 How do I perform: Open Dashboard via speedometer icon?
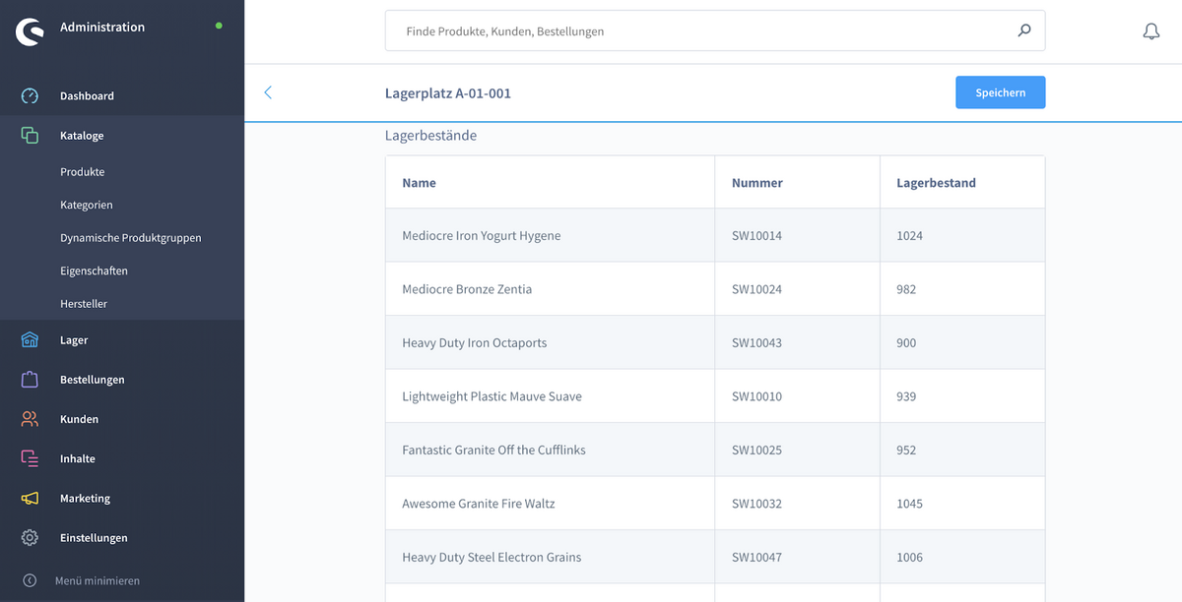point(30,96)
